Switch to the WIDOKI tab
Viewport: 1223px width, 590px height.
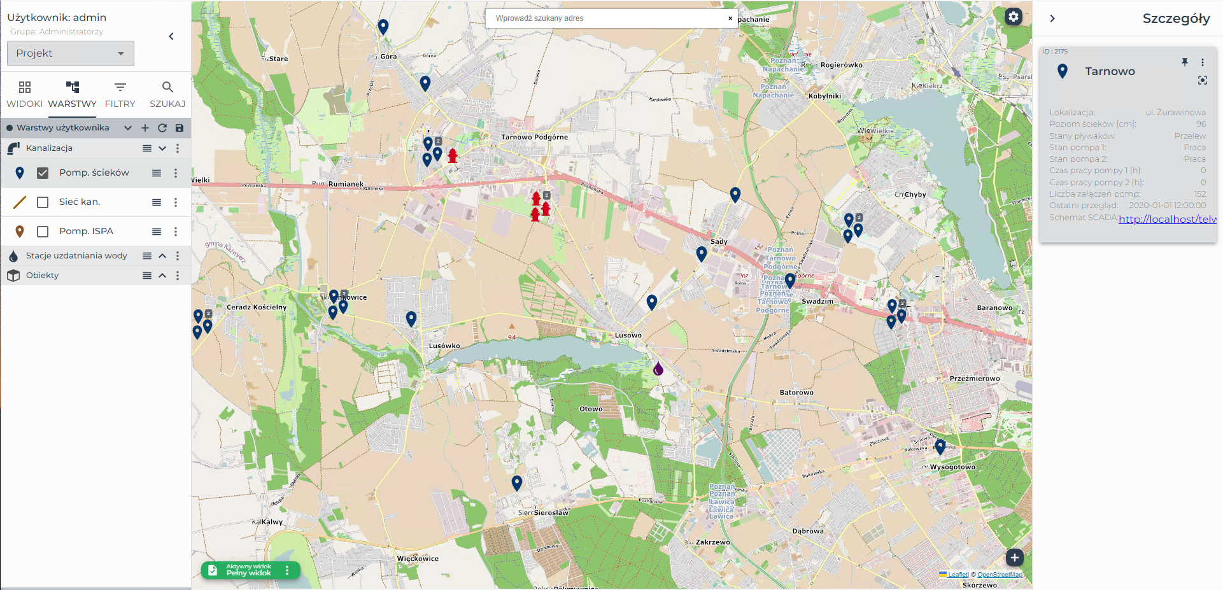click(25, 94)
